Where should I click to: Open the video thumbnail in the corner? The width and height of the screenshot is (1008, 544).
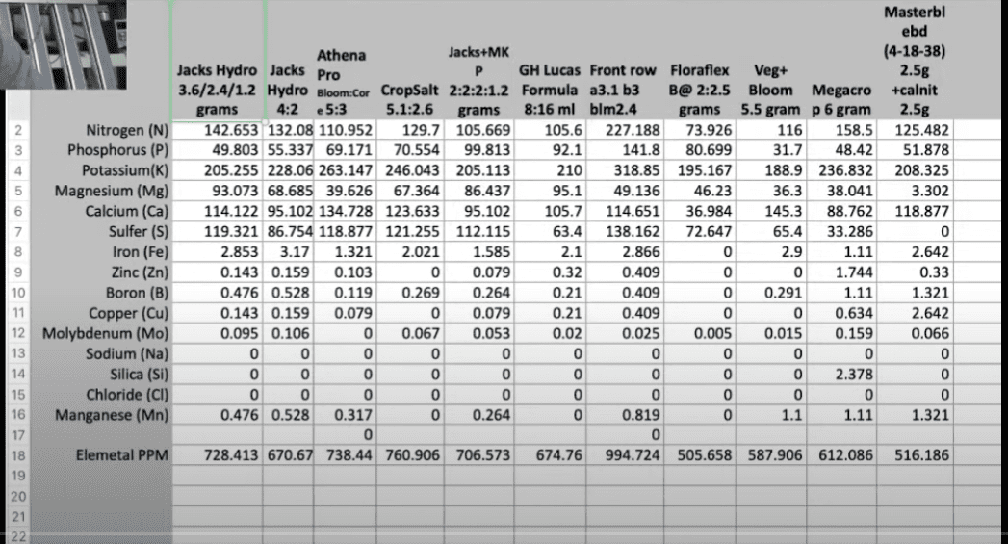pyautogui.click(x=63, y=44)
